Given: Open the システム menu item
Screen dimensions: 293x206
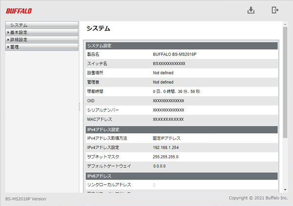Looking at the screenshot, I should (42, 25).
